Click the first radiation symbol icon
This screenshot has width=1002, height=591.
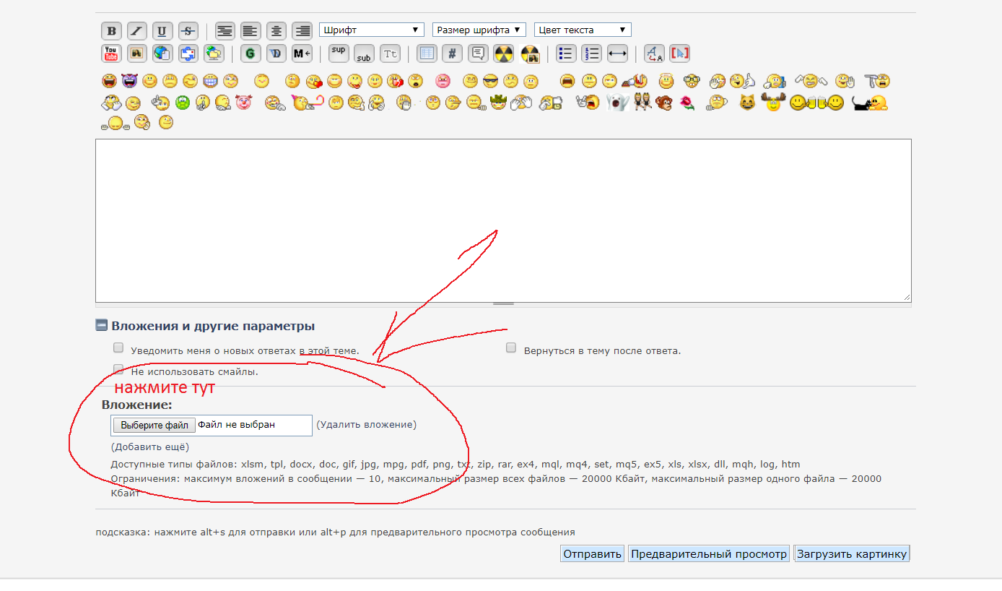503,53
